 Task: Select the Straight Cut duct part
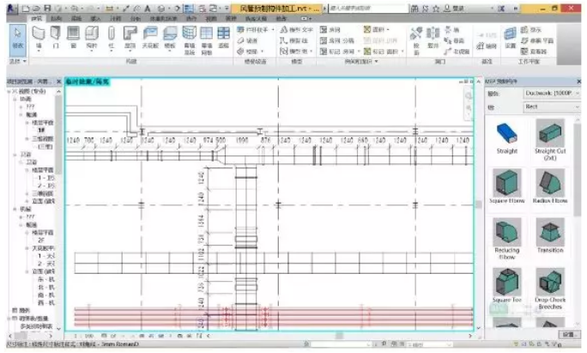click(550, 139)
